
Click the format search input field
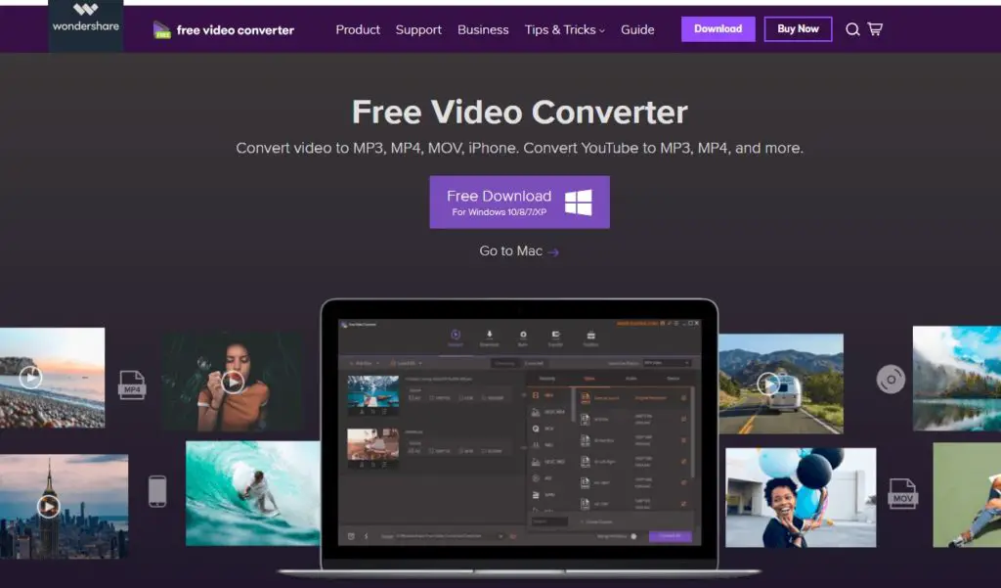click(550, 521)
